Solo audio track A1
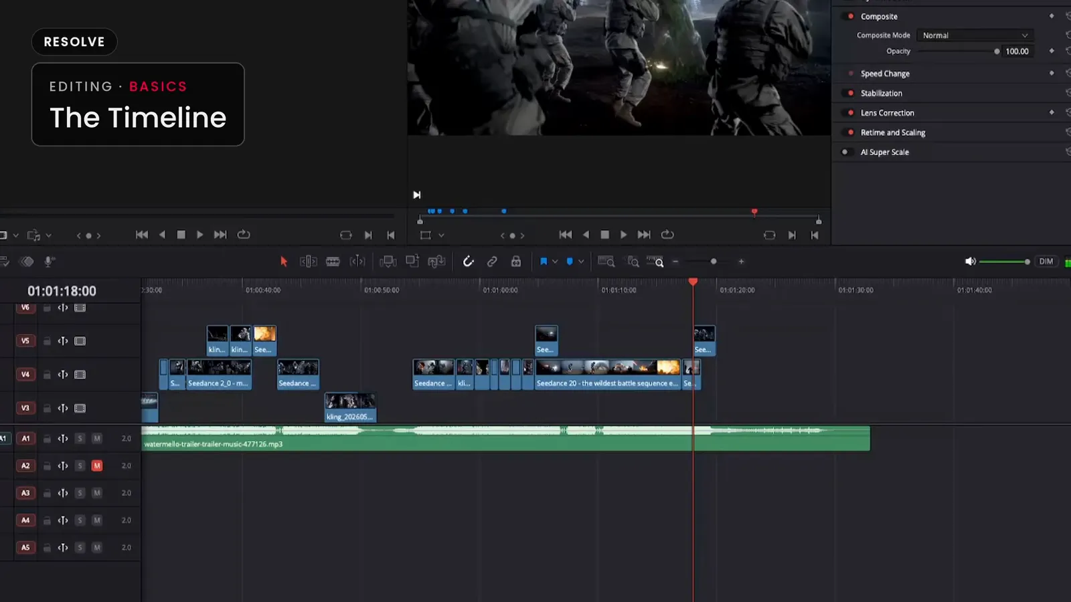Image resolution: width=1071 pixels, height=602 pixels. coord(80,439)
